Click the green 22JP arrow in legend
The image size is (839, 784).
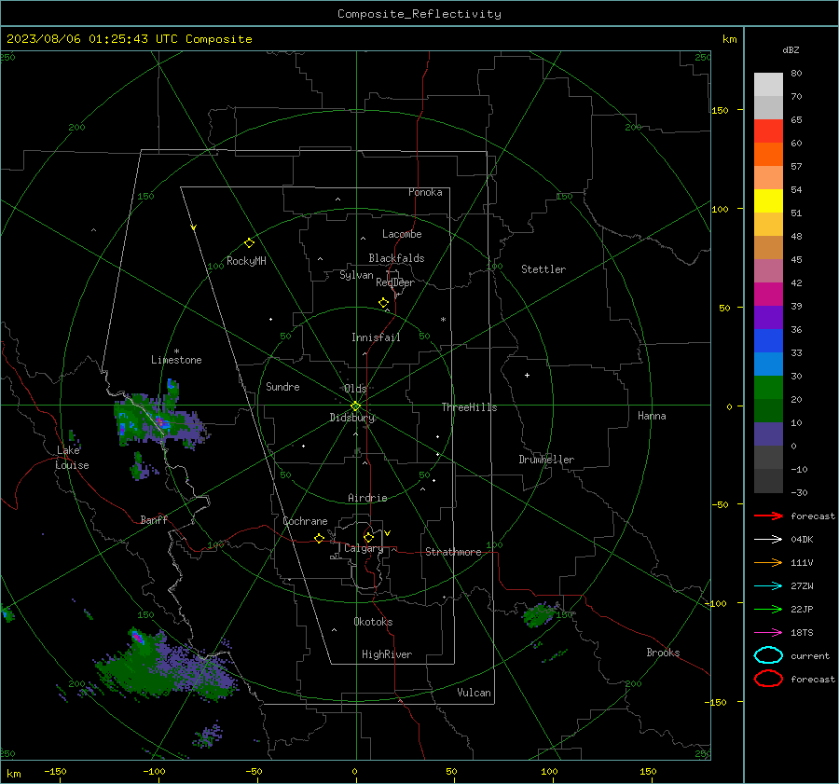pyautogui.click(x=768, y=609)
